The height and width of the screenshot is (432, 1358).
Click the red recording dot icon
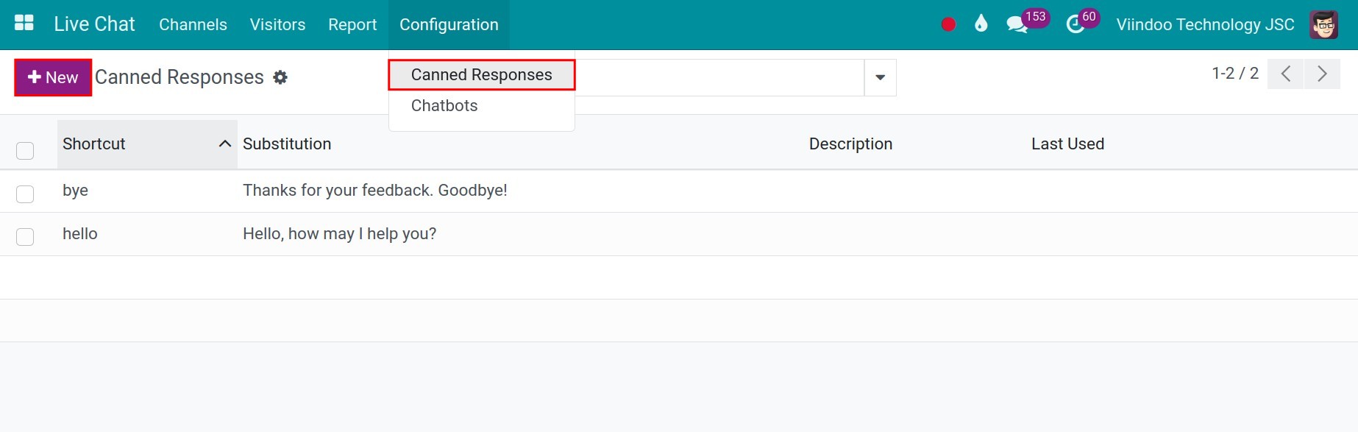point(948,24)
